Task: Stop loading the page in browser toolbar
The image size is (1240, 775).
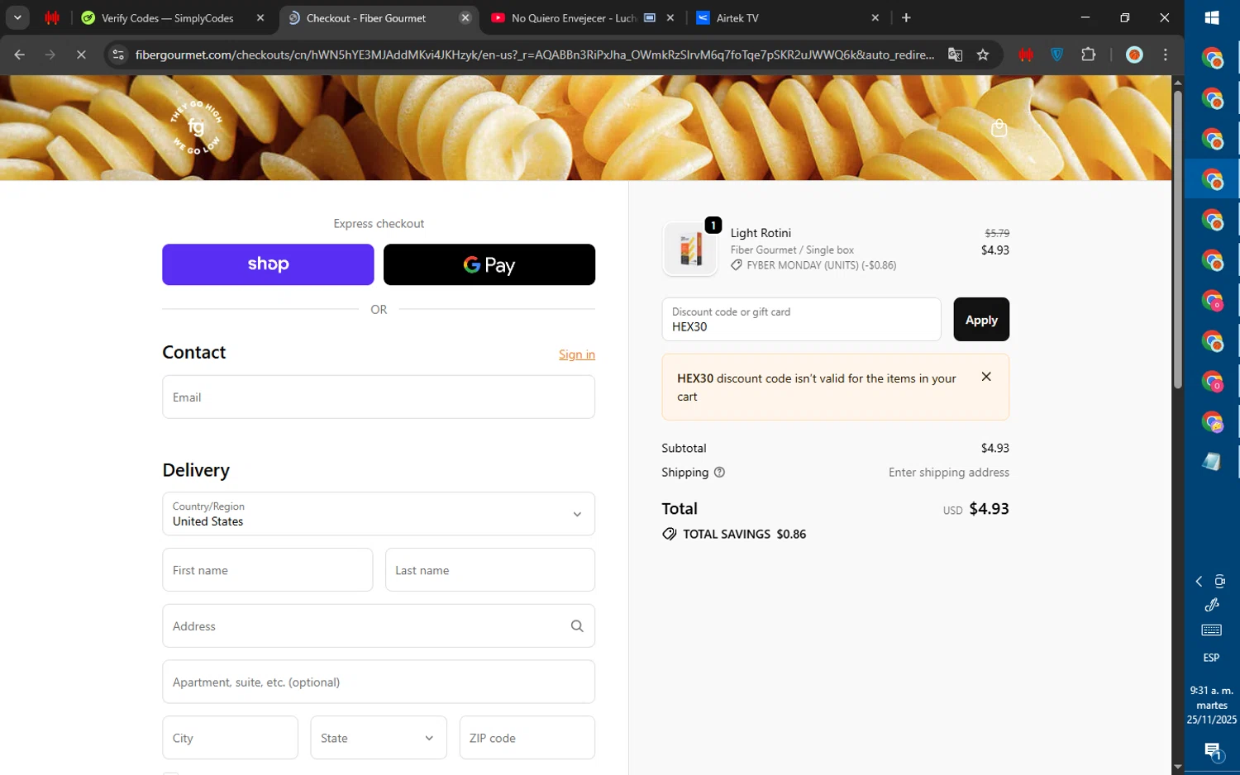Action: pyautogui.click(x=81, y=55)
